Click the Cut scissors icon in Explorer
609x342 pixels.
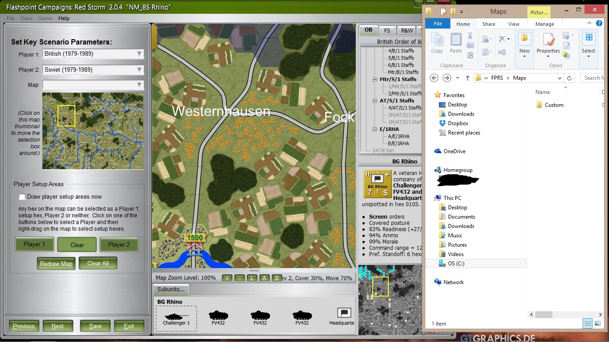pyautogui.click(x=470, y=36)
